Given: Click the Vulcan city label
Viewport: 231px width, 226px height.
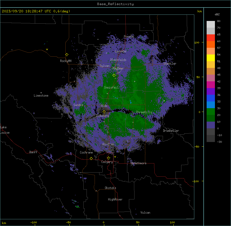Looking at the screenshot, I should click(x=145, y=213).
